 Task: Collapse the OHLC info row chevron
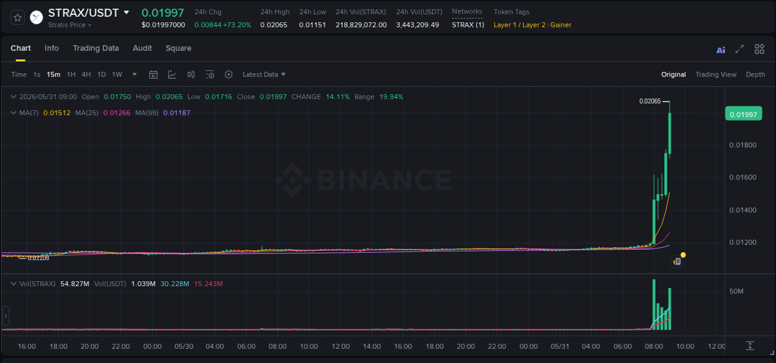pos(14,97)
